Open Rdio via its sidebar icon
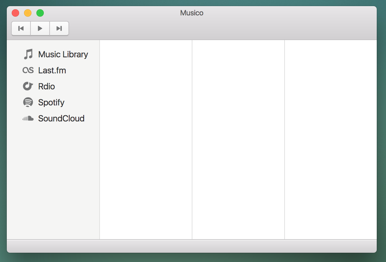 pos(28,86)
